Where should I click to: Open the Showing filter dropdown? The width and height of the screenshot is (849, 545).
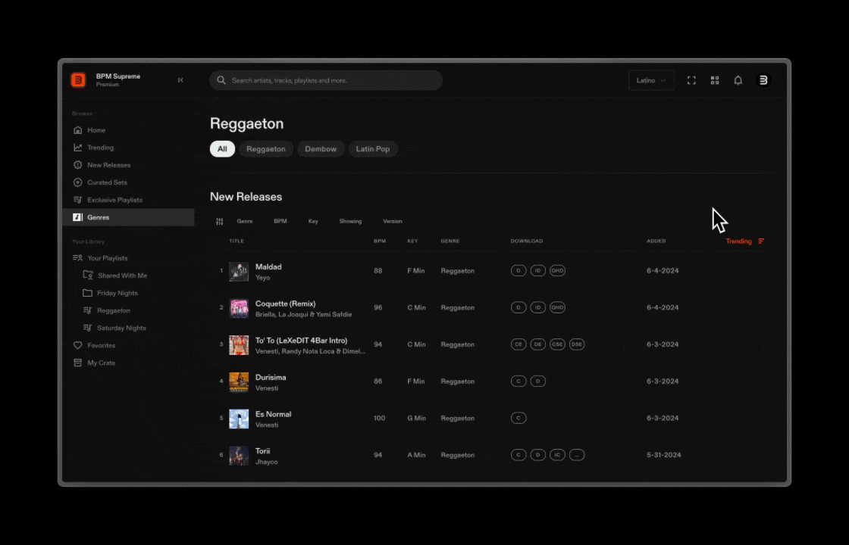point(350,221)
